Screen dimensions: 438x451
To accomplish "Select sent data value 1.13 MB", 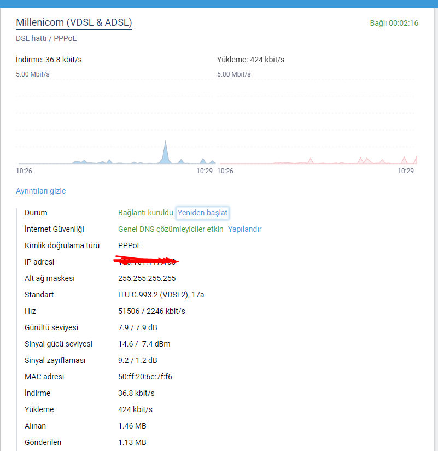I will click(x=132, y=442).
